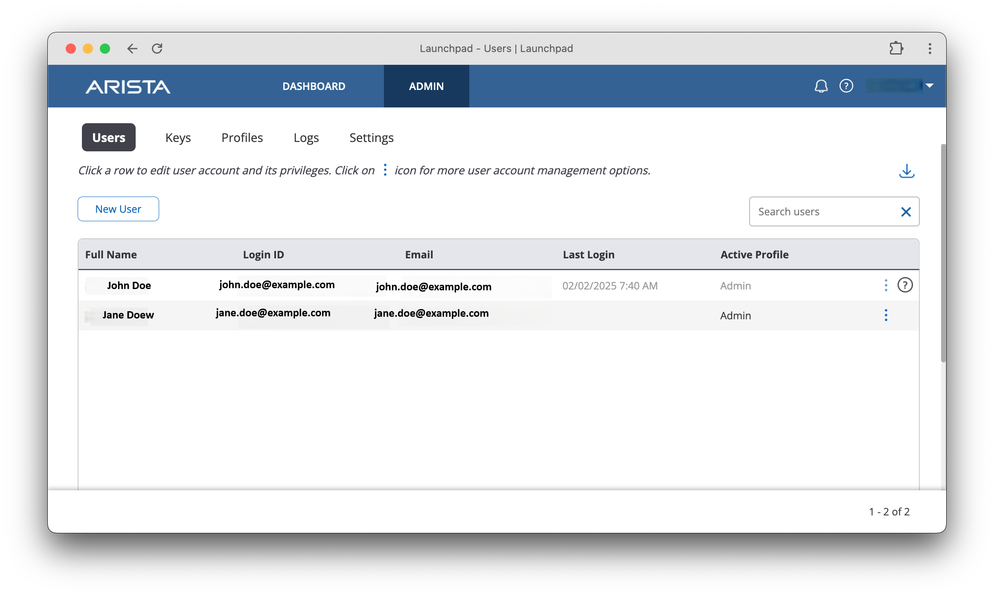Click the browser extensions puzzle icon
Viewport: 994px width, 596px height.
coord(896,48)
